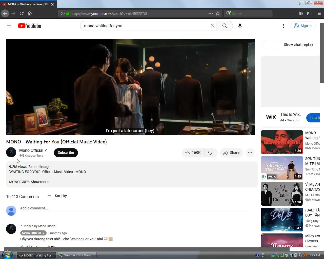Open YouTube settings three-dot menu
The height and width of the screenshot is (259, 324).
click(x=283, y=26)
